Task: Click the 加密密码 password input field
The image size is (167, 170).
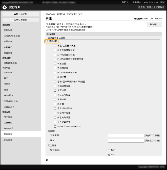Action: [x=126, y=135]
